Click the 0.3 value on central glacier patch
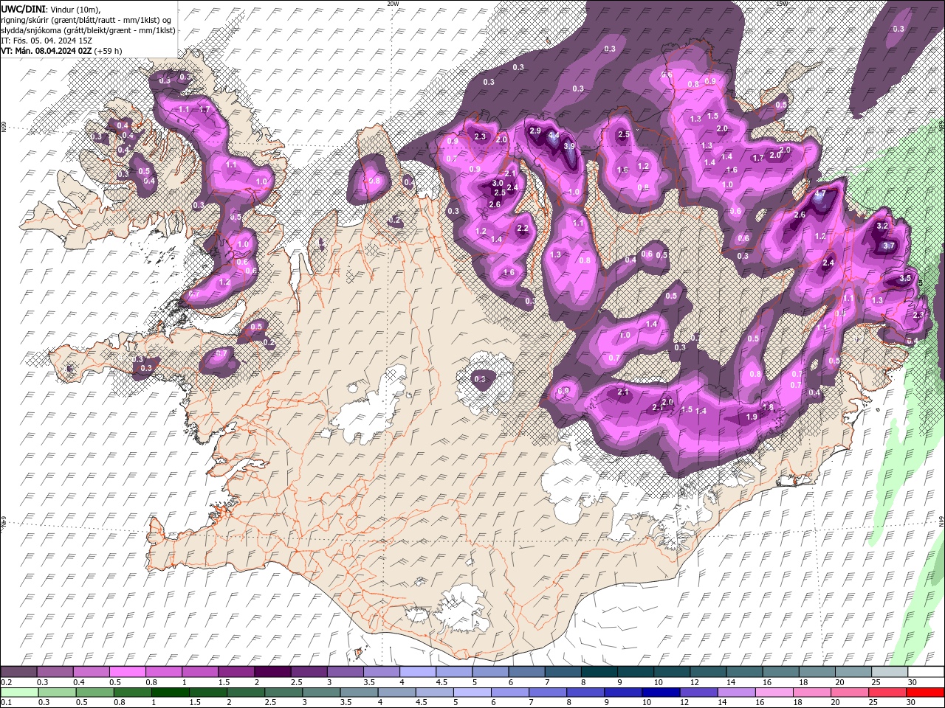The height and width of the screenshot is (708, 945). tap(480, 379)
